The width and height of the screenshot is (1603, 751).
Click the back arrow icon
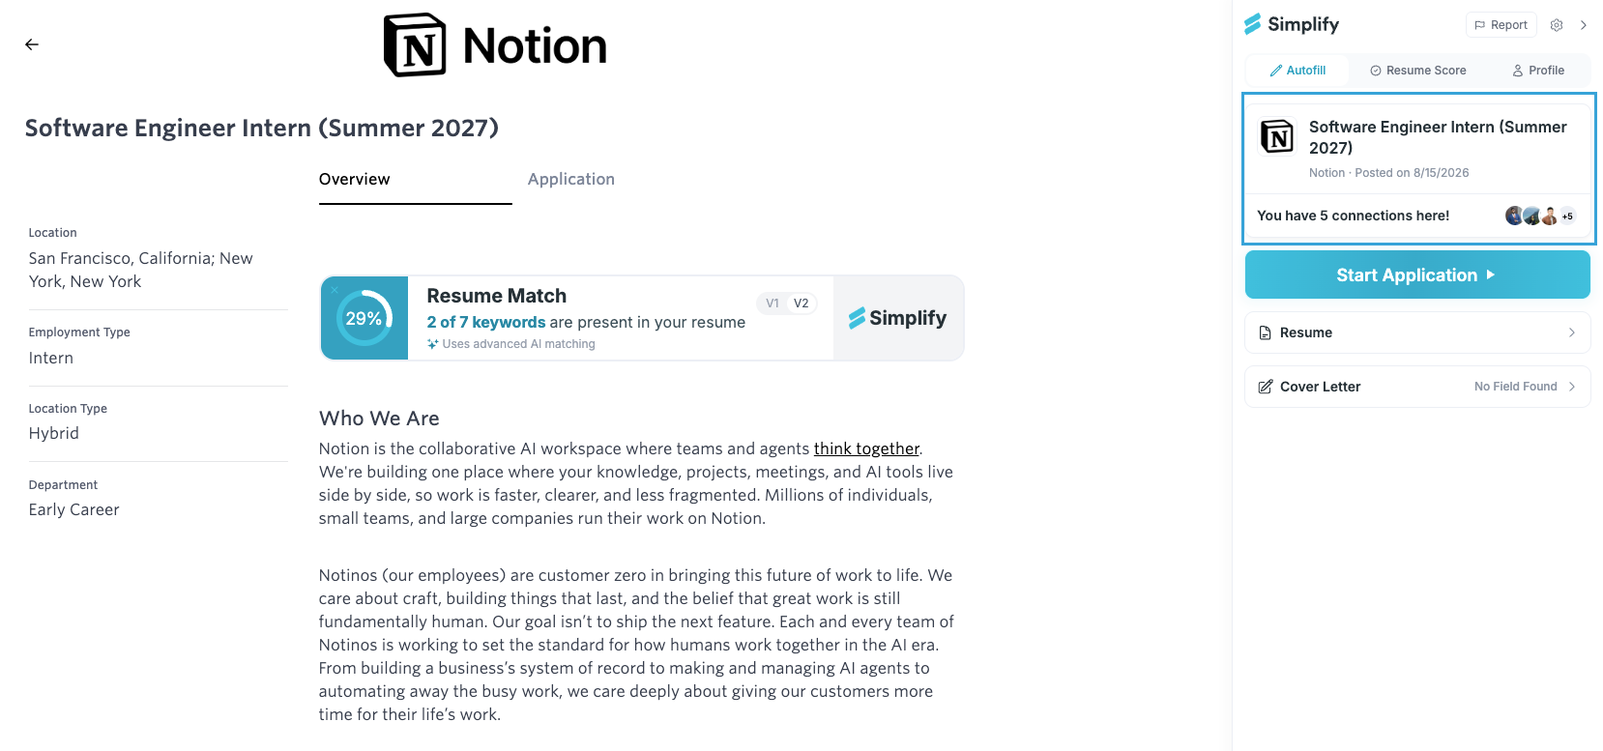click(32, 44)
